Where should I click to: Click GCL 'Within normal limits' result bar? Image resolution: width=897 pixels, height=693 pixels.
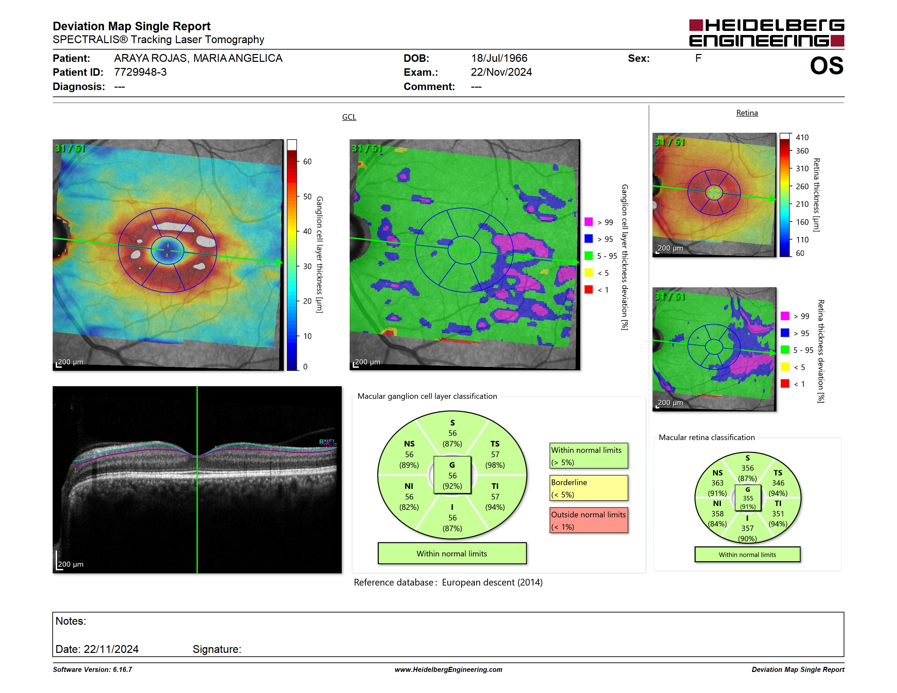tap(452, 554)
